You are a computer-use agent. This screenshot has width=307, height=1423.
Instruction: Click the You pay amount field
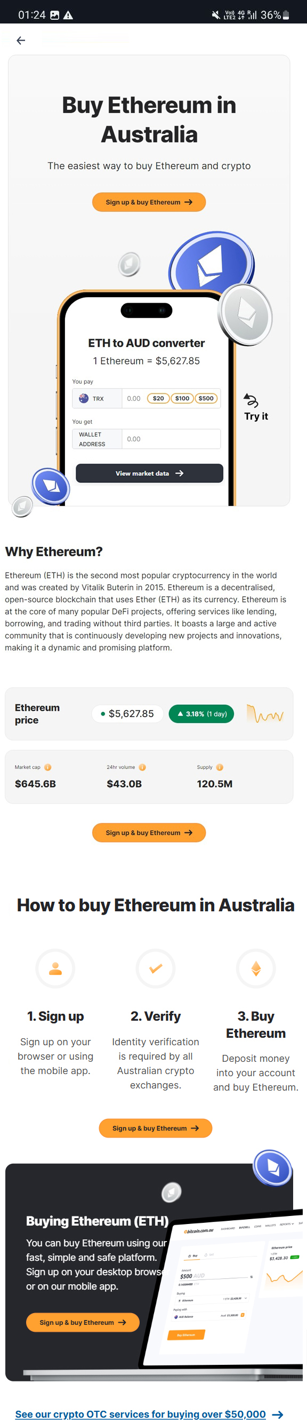134,398
